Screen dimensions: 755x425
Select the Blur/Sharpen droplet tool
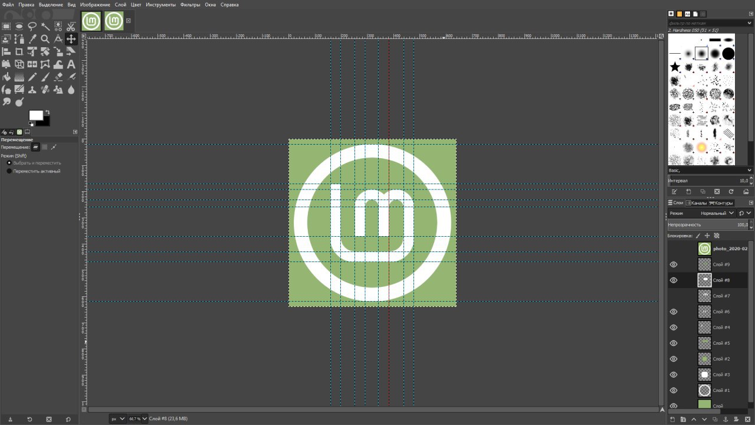pos(71,90)
